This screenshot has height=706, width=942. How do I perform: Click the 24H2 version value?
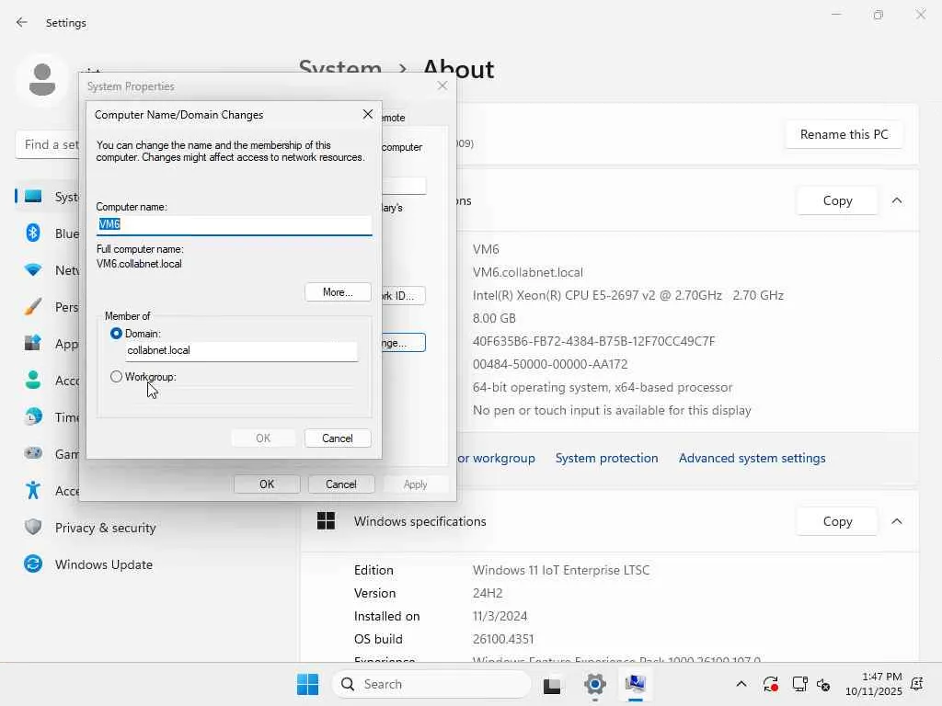(x=488, y=593)
